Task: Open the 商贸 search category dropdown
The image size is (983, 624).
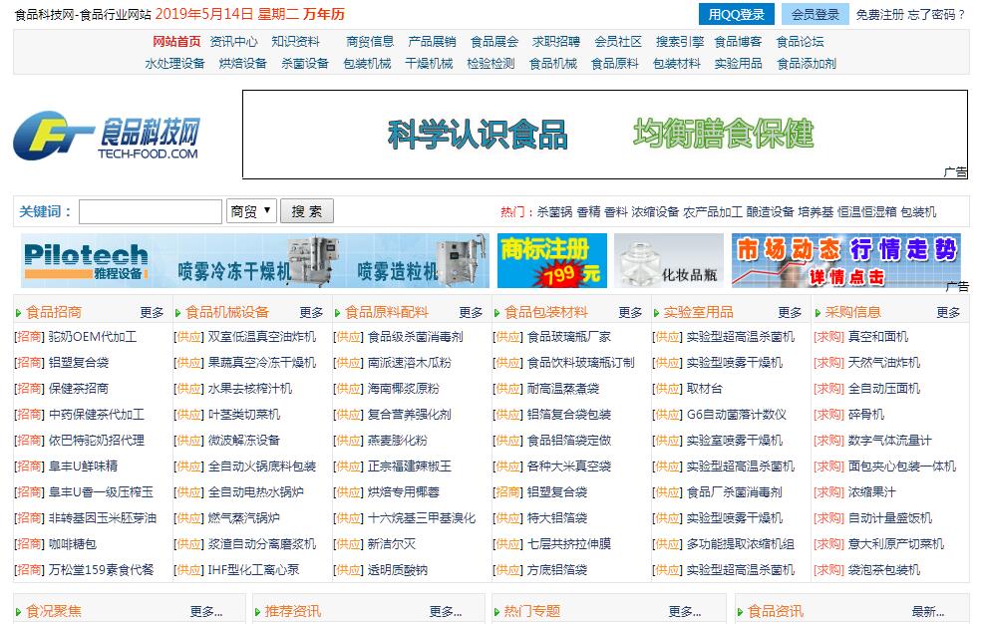Action: (x=250, y=211)
